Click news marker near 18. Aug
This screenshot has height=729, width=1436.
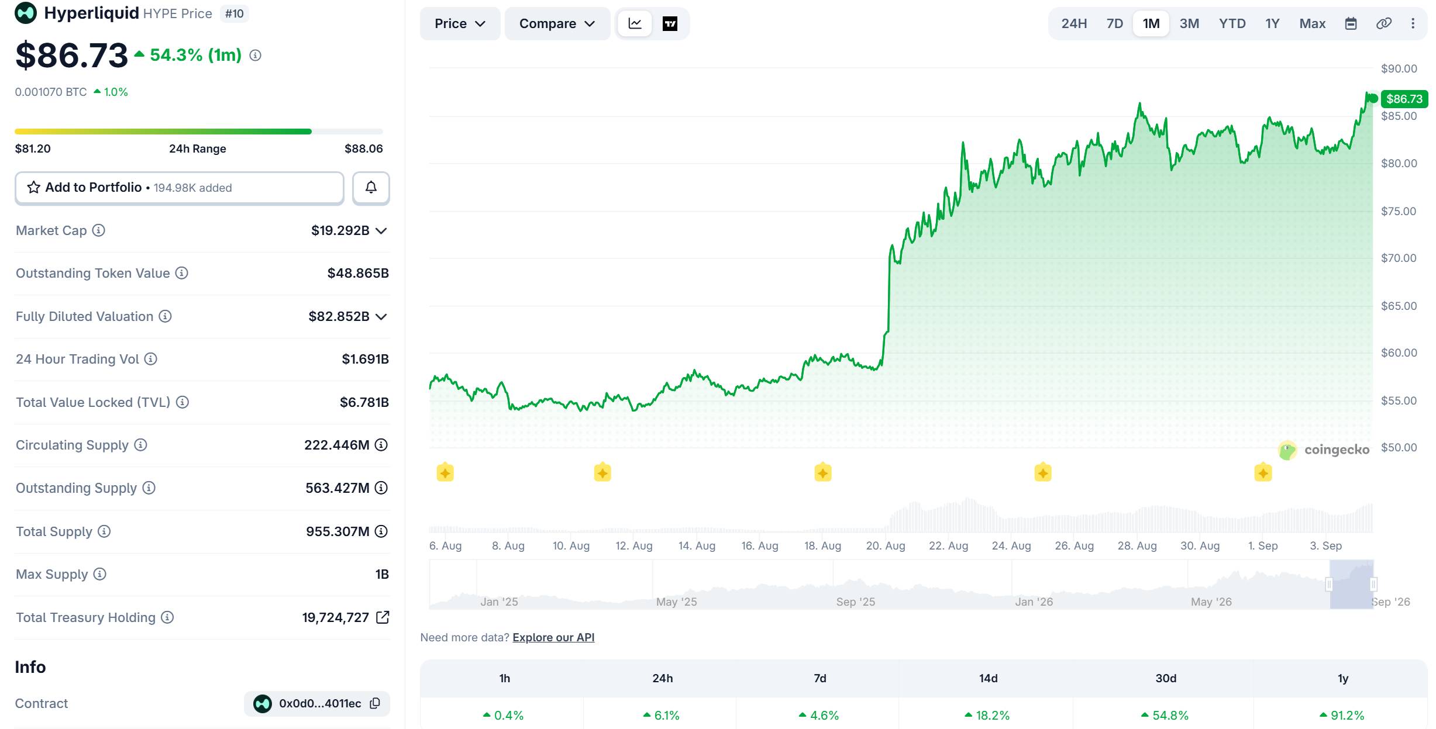tap(823, 472)
